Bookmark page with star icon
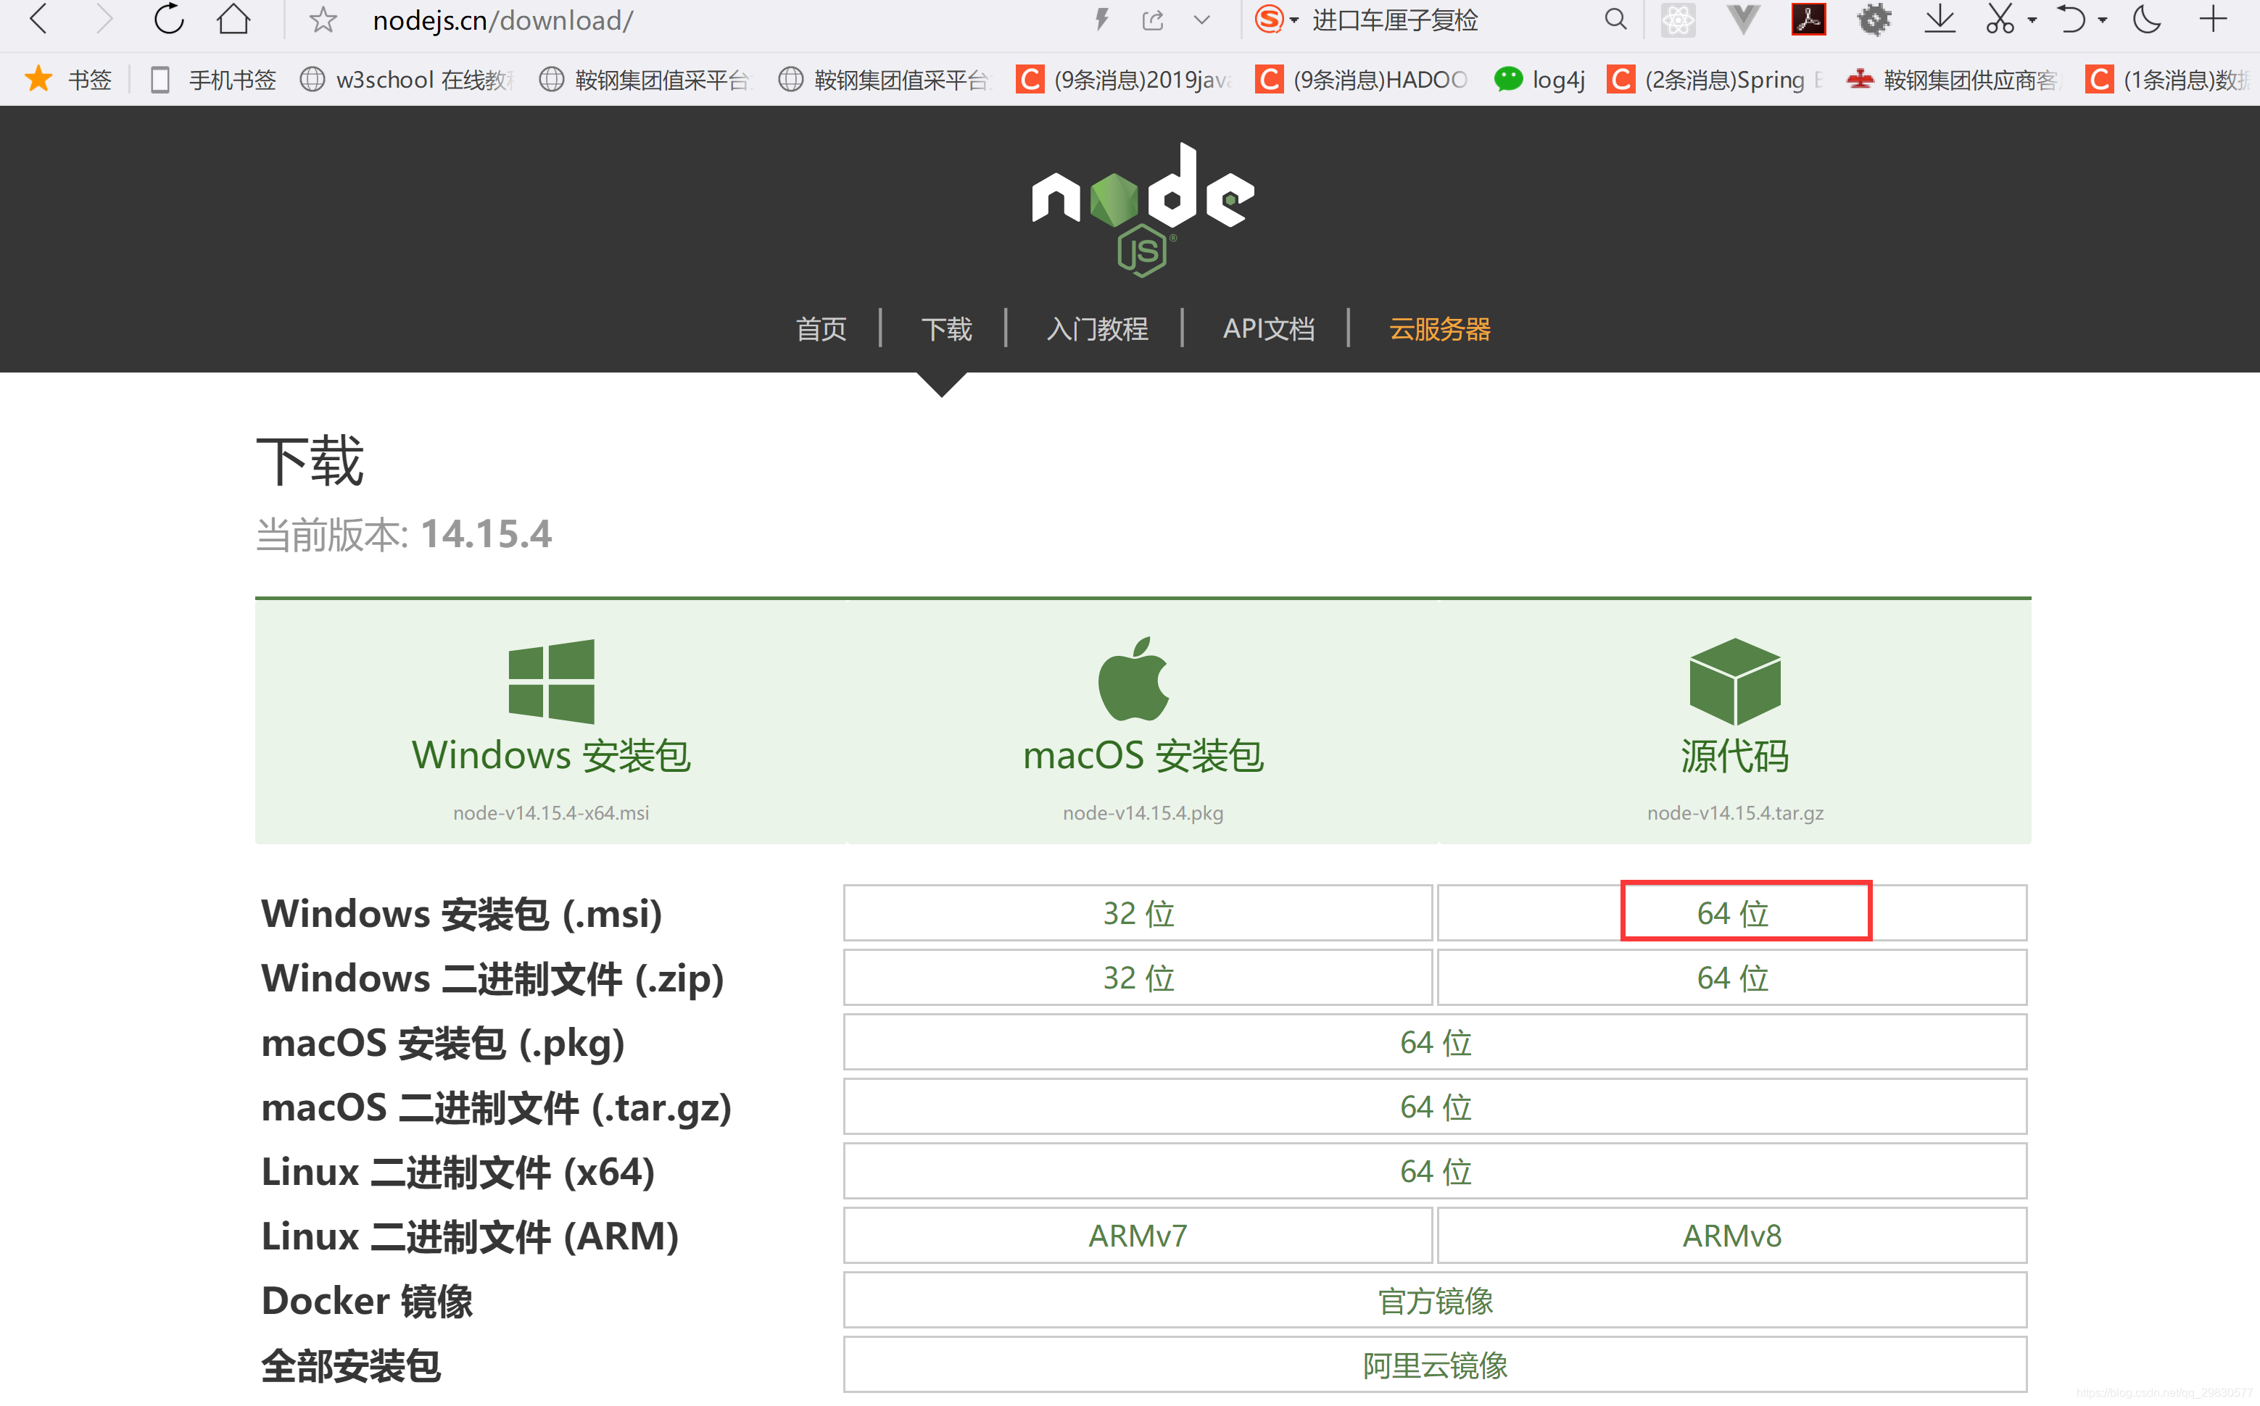The height and width of the screenshot is (1406, 2260). coord(323,20)
